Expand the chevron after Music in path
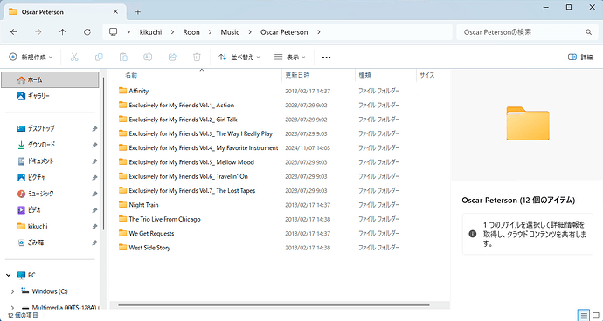 pyautogui.click(x=250, y=32)
